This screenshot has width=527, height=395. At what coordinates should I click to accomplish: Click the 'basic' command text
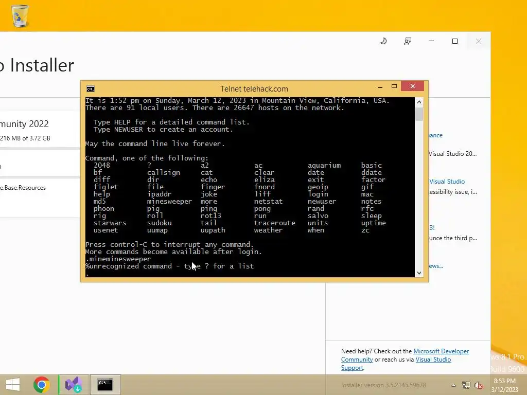point(372,165)
